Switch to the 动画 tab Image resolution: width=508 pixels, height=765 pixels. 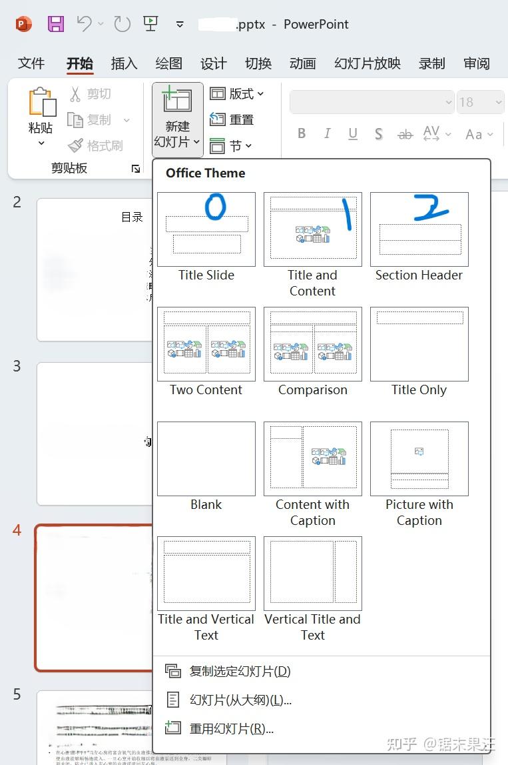pos(302,63)
